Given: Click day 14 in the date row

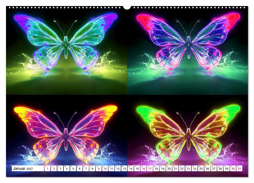Looking at the screenshot, I should (131, 168).
